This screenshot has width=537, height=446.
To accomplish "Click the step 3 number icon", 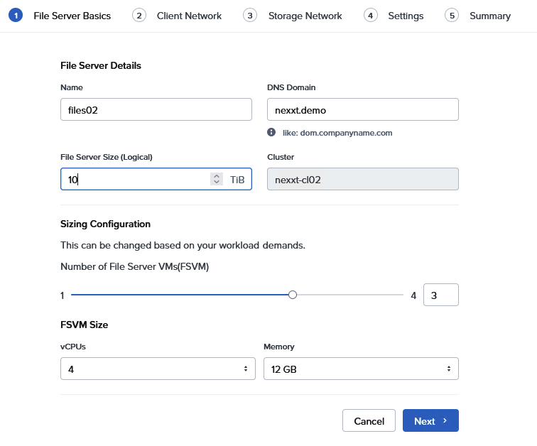I will click(249, 16).
